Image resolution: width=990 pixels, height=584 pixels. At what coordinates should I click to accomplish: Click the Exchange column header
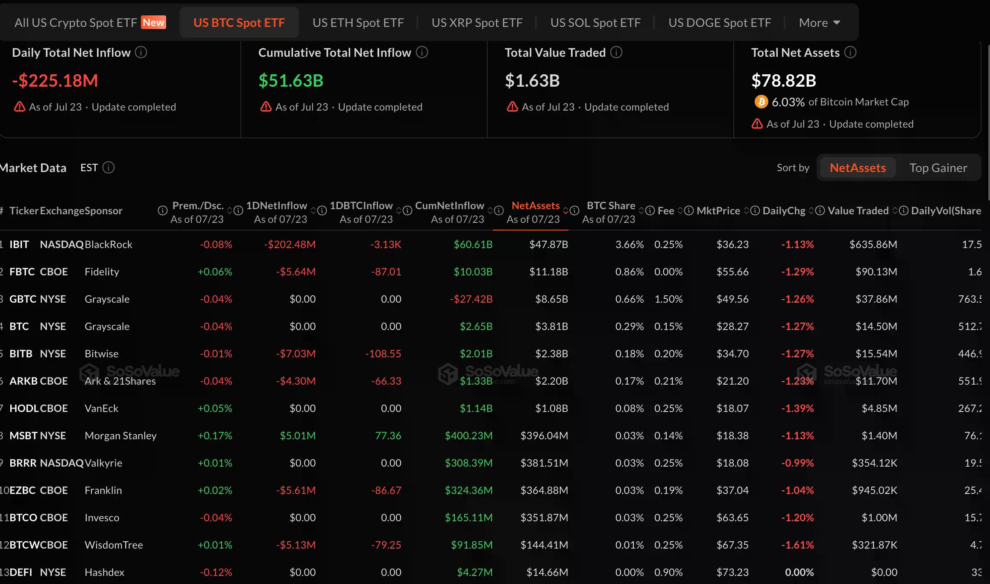[x=62, y=210]
